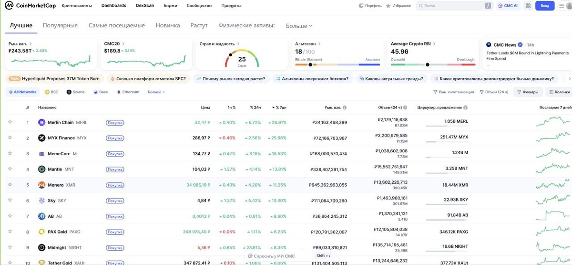Viewport: 572px width, 265px height.
Task: Click the search field
Action: [454, 6]
